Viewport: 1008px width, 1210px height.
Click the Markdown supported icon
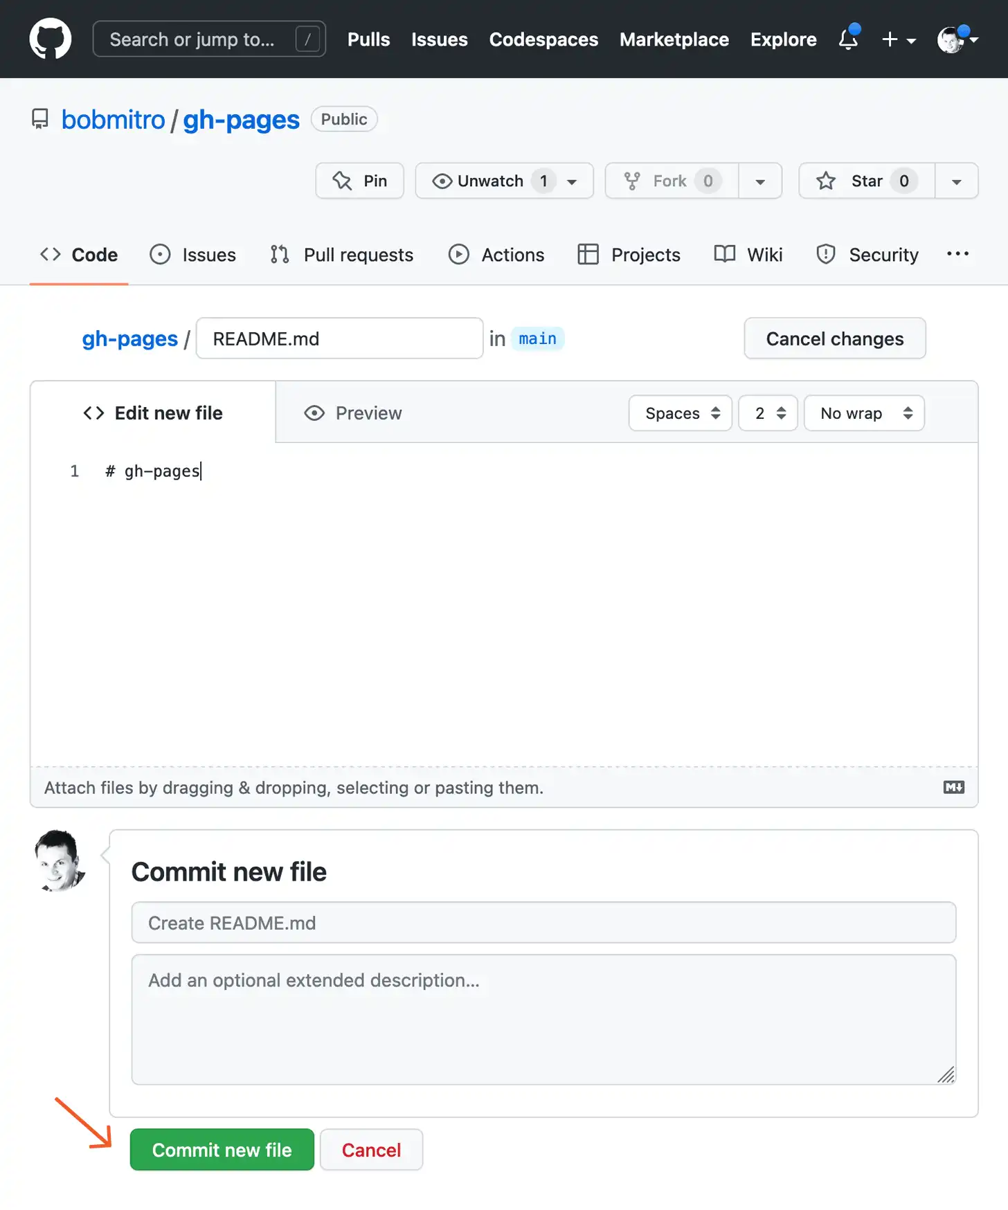[x=953, y=787]
